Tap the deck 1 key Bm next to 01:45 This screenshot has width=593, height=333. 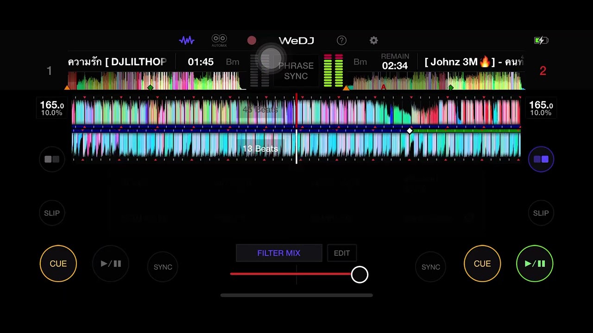point(233,62)
